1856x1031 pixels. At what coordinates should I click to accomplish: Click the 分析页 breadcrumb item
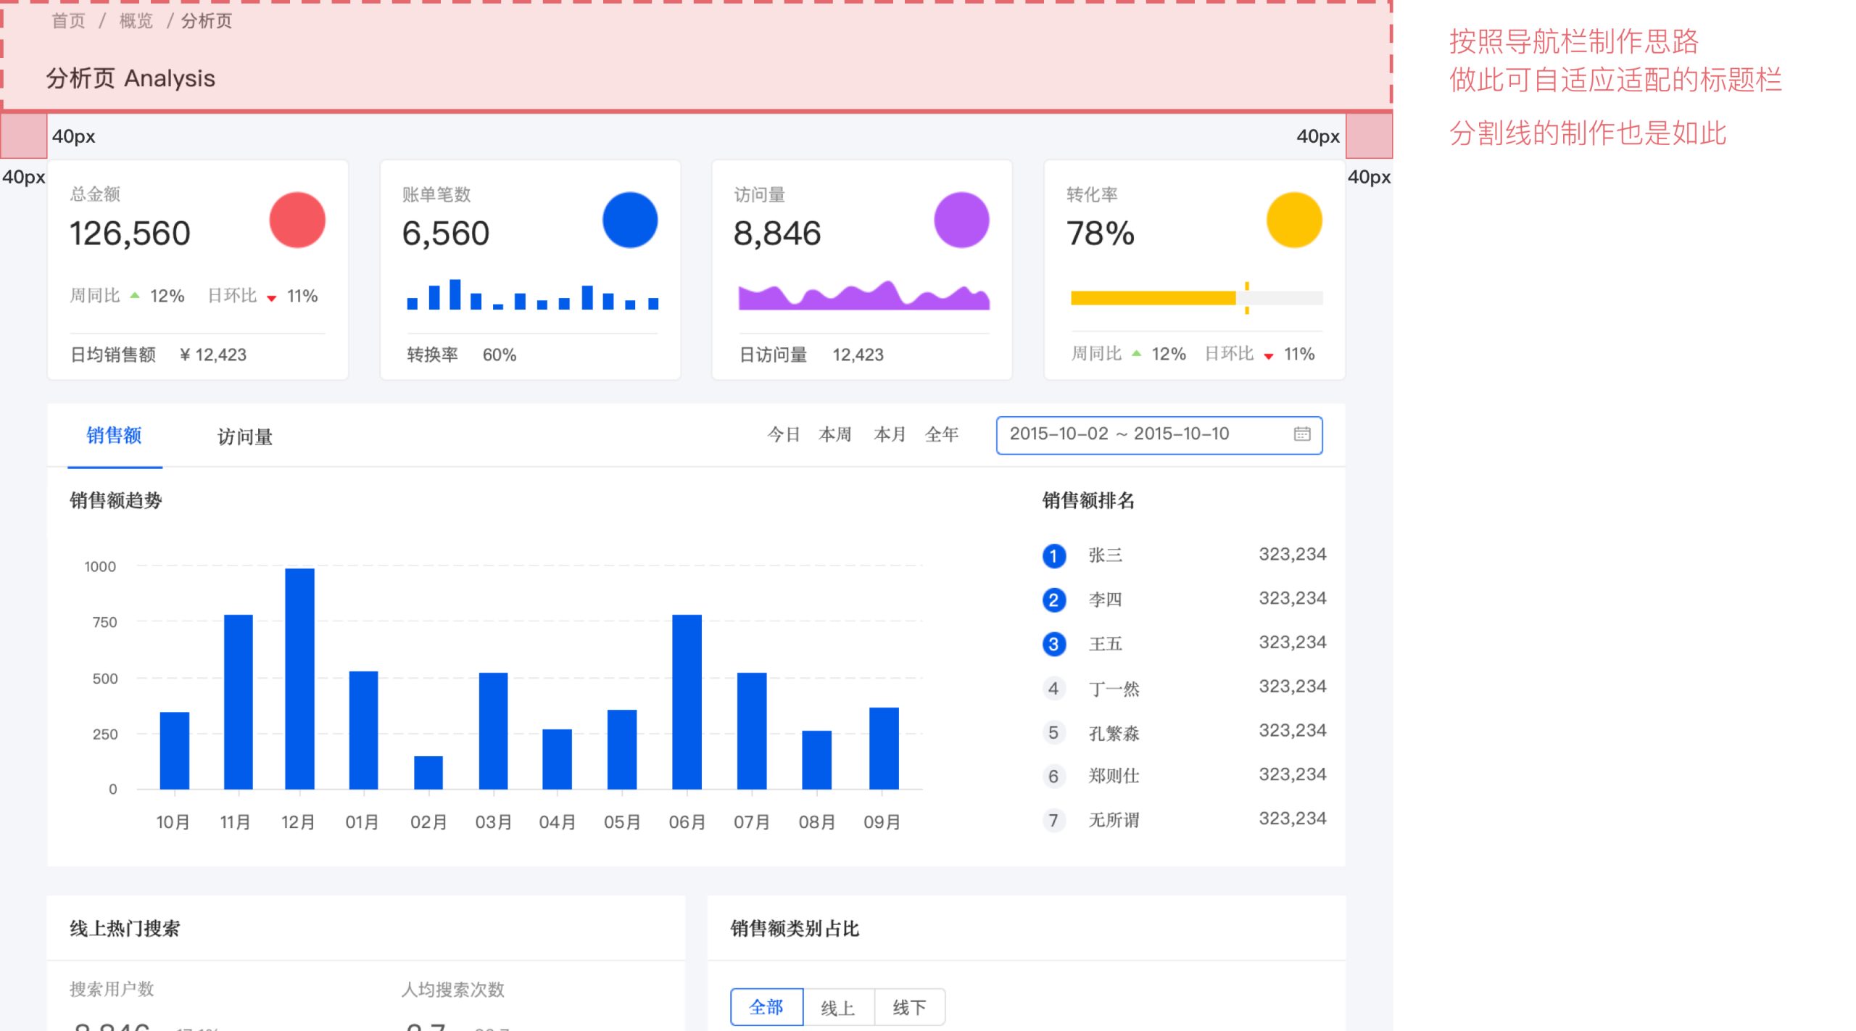[x=207, y=21]
